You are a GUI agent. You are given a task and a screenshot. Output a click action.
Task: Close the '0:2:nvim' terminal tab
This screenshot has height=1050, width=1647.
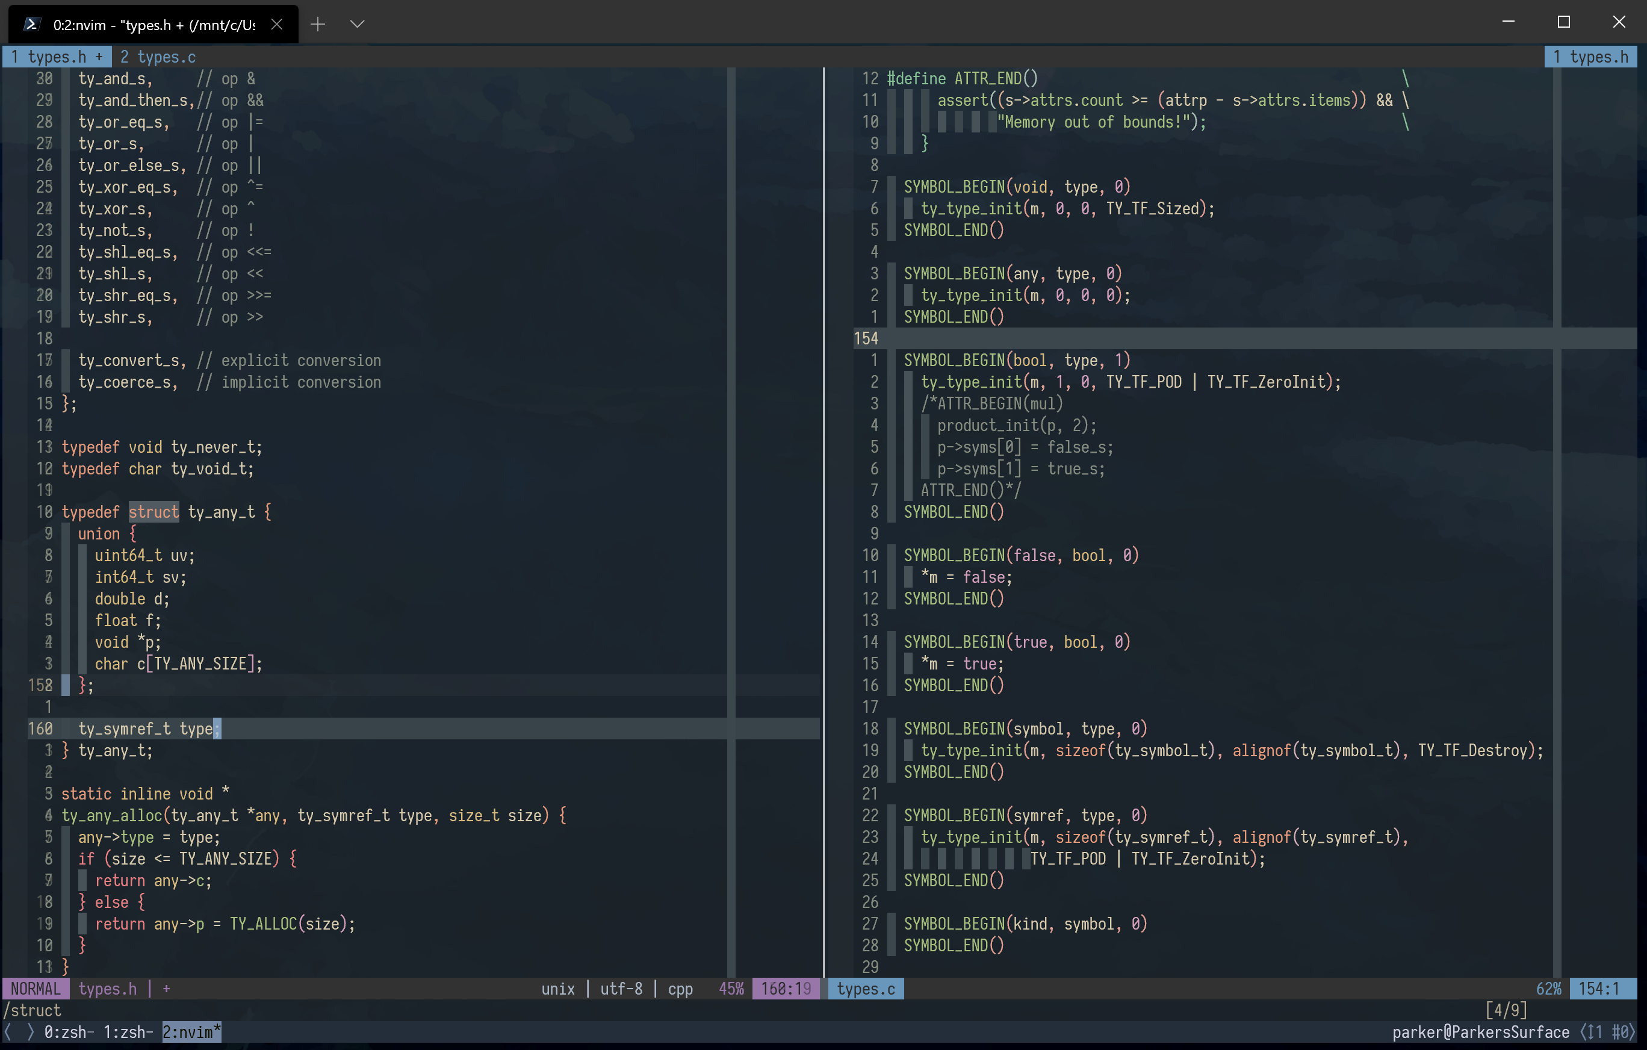(x=277, y=25)
